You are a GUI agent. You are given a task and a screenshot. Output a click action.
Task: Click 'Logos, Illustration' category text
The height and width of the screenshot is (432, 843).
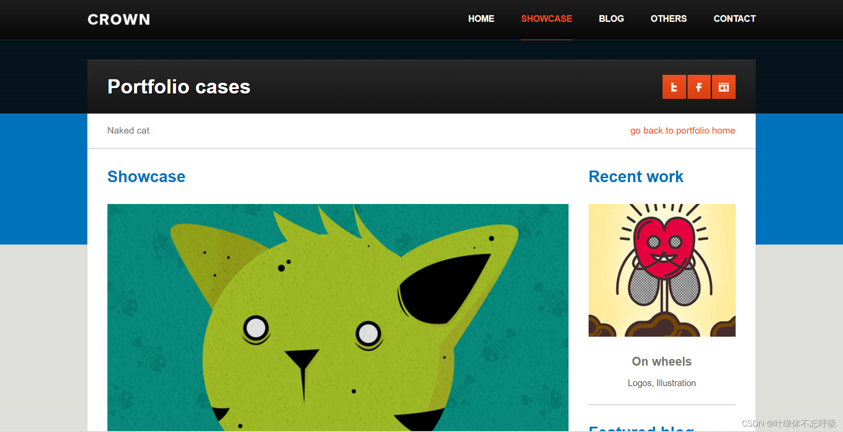(662, 383)
